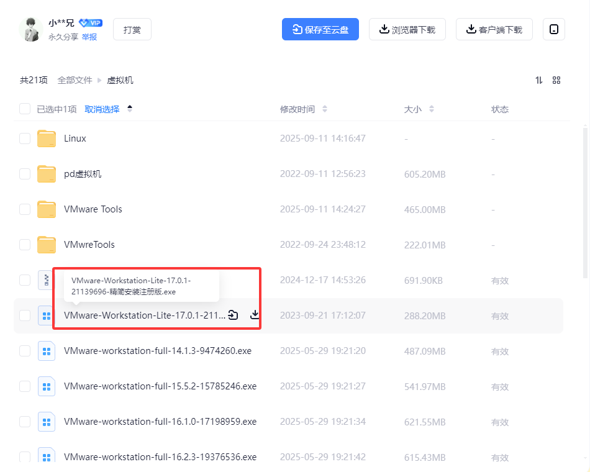The height and width of the screenshot is (472, 590).
Task: Sort by 大小 column arrows
Action: [432, 109]
